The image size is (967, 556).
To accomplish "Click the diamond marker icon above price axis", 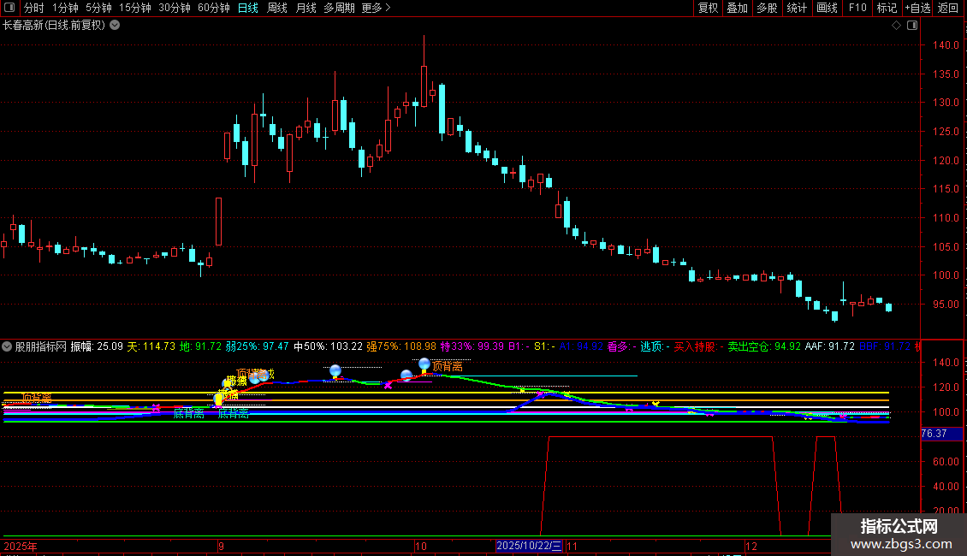I will point(896,26).
